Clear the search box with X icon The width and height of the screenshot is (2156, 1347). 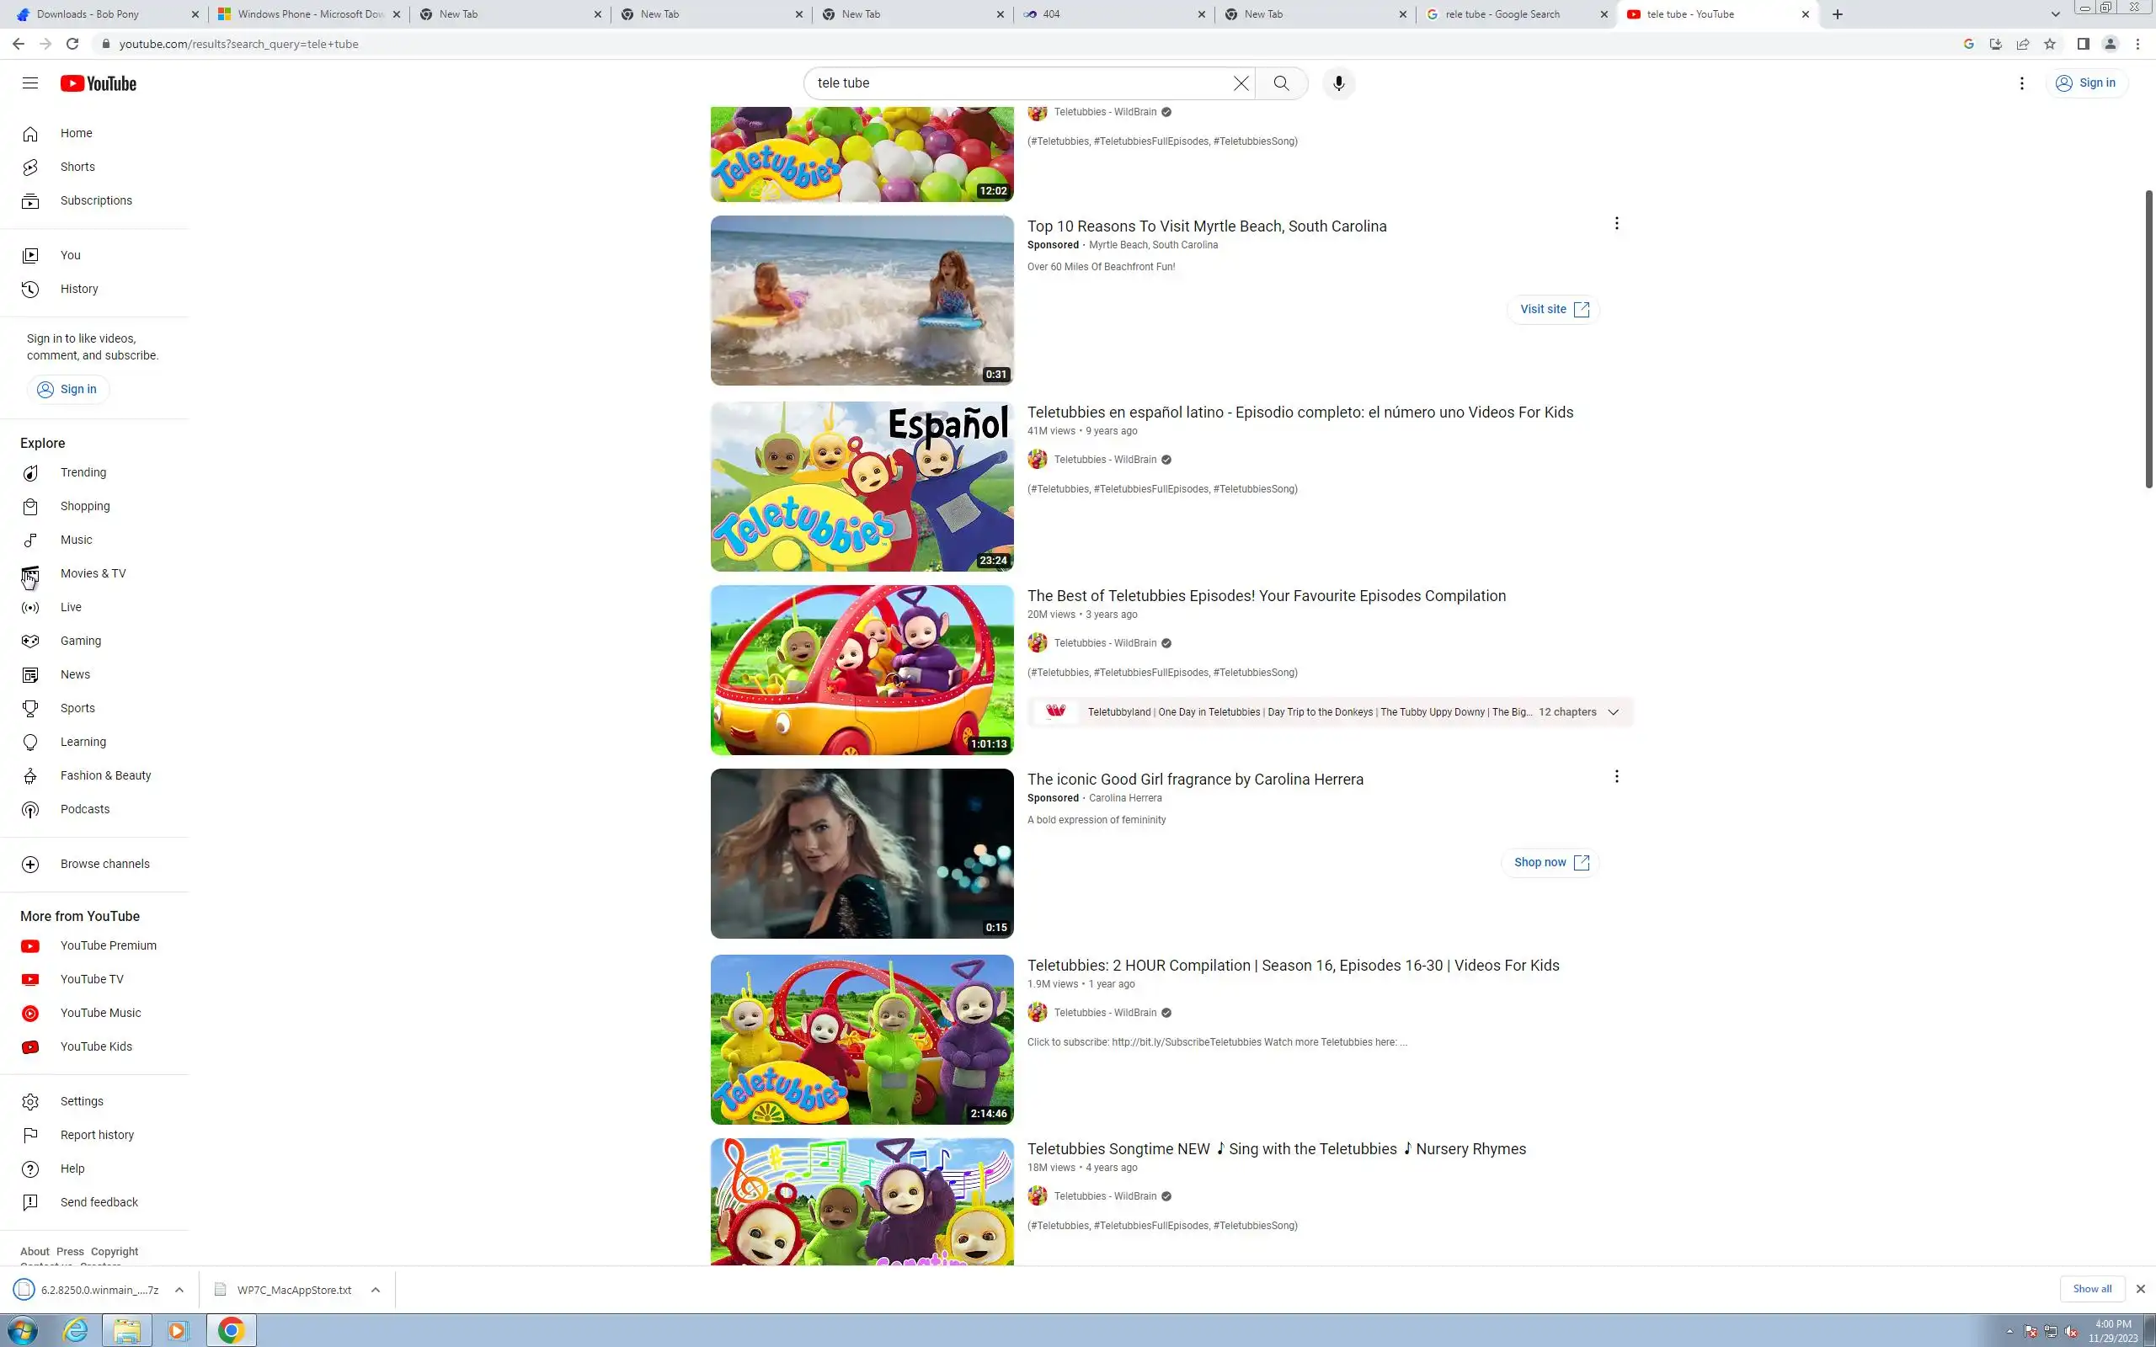(x=1241, y=83)
